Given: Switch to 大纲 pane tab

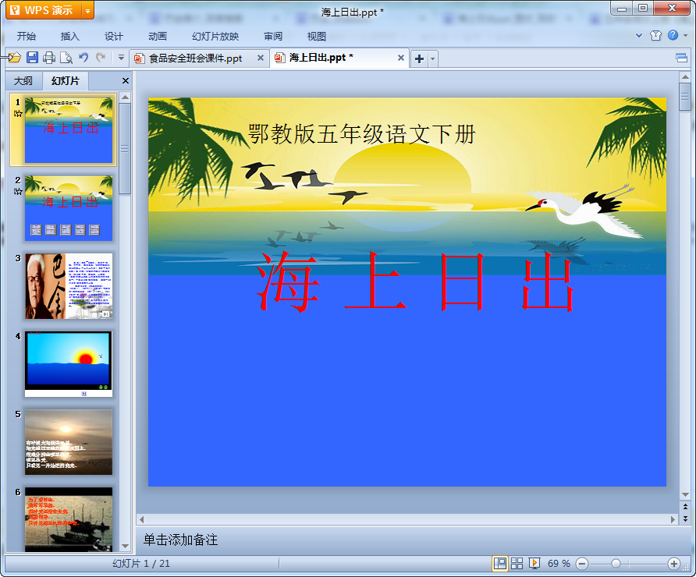Looking at the screenshot, I should pyautogui.click(x=23, y=81).
